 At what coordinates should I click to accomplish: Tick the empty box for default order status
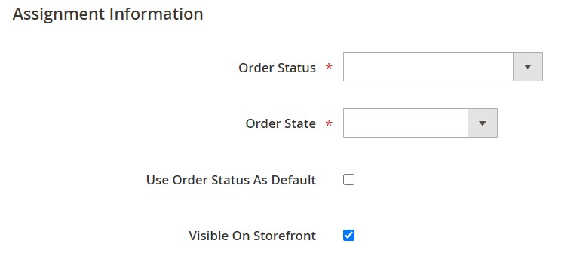point(348,180)
